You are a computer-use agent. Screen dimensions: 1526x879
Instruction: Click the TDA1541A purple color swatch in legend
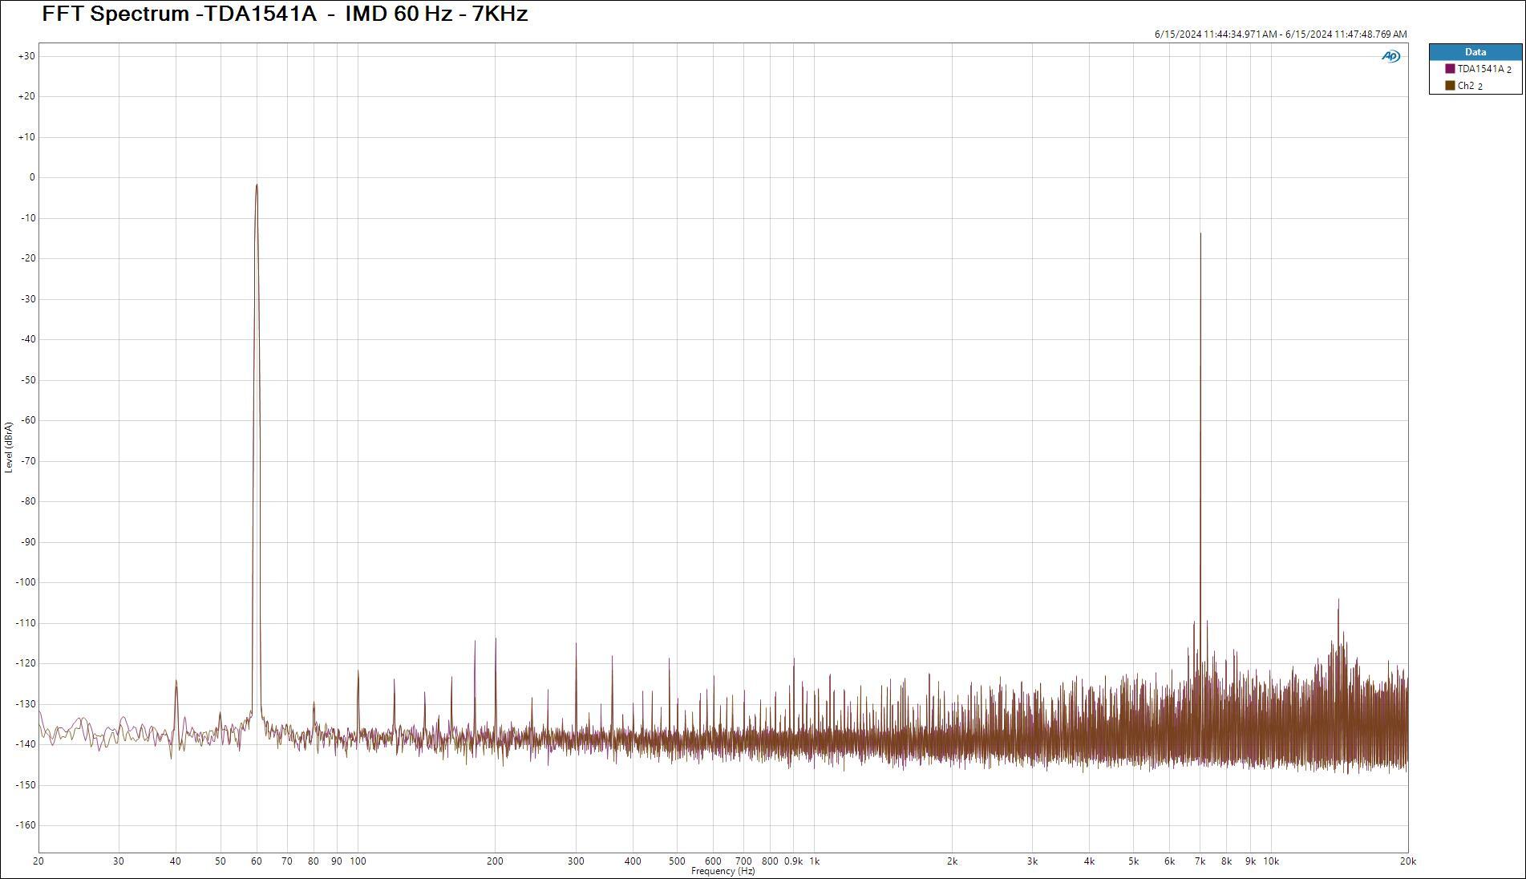coord(1450,69)
